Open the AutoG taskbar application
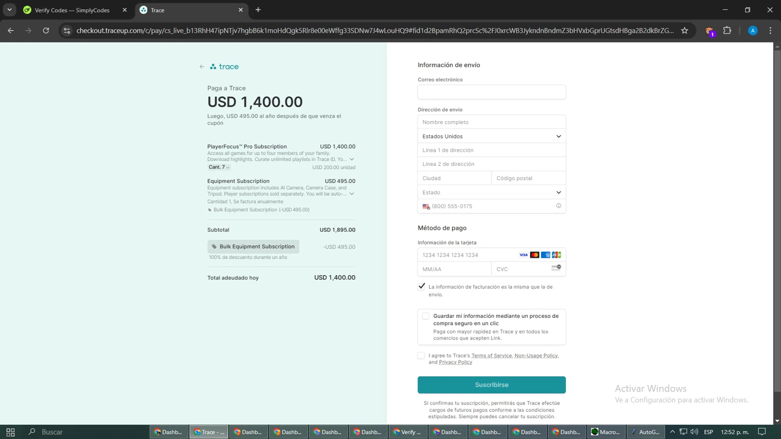 tap(646, 432)
